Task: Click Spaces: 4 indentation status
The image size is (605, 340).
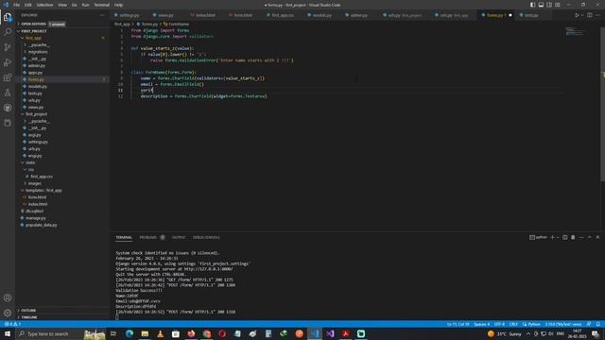Action: (481, 324)
